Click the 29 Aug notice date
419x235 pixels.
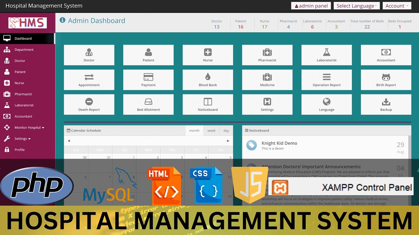tap(400, 147)
